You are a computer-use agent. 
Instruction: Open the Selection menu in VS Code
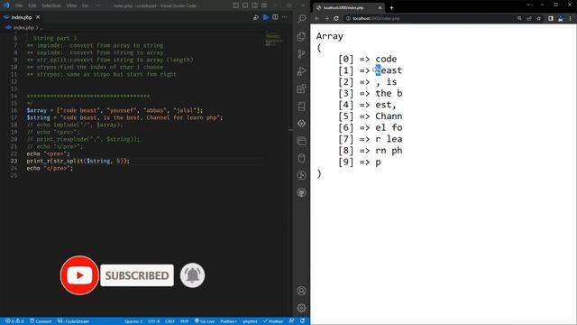pyautogui.click(x=51, y=6)
